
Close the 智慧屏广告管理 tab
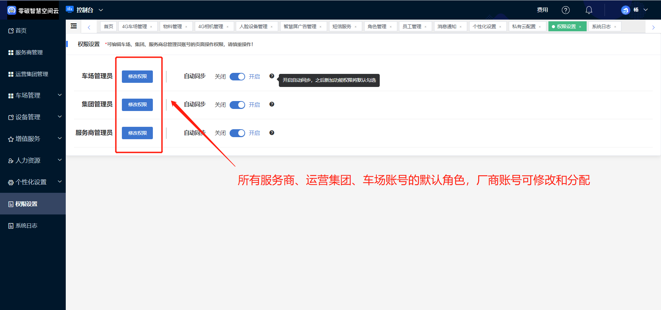321,27
